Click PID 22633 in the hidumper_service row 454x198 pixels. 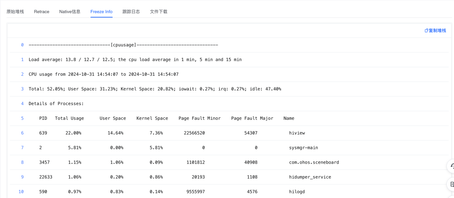[46, 177]
